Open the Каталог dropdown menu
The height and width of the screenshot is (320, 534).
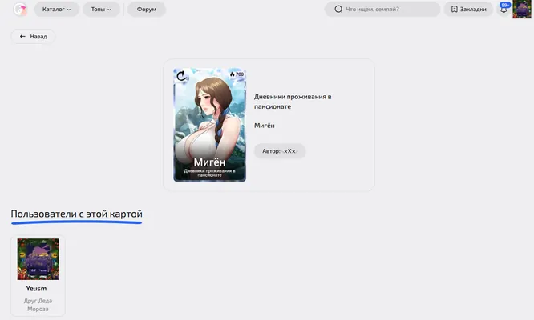[57, 9]
